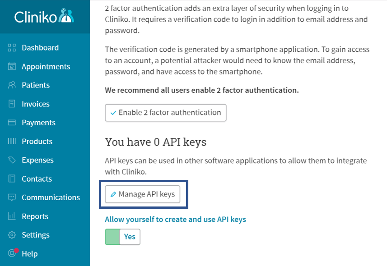
Task: Open the Patients section from the sidebar
Action: (x=36, y=85)
